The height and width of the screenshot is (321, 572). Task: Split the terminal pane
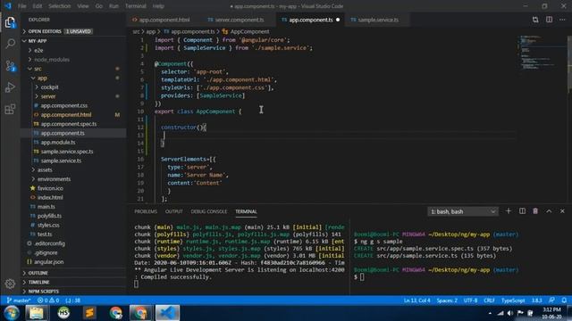[x=522, y=211]
